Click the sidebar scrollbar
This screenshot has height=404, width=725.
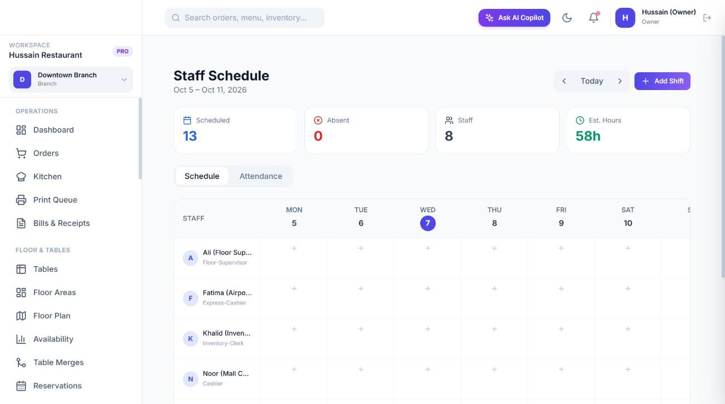coord(140,138)
